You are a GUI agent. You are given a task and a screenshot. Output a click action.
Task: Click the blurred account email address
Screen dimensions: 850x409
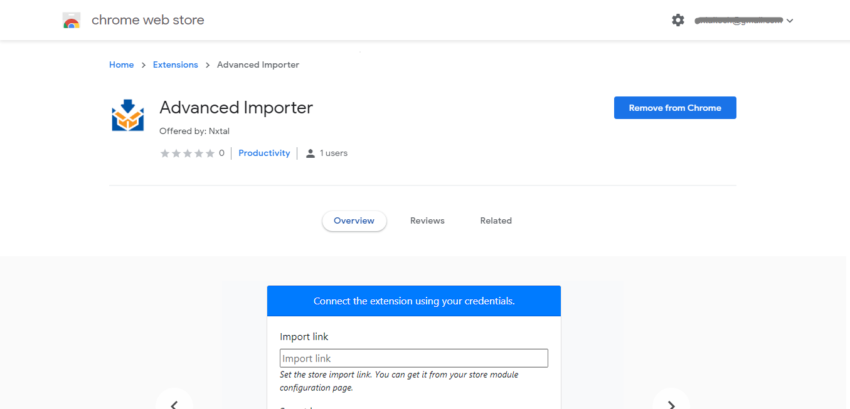click(738, 20)
